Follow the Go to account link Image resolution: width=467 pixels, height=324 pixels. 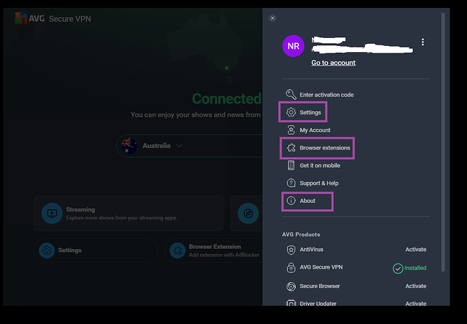pos(333,63)
